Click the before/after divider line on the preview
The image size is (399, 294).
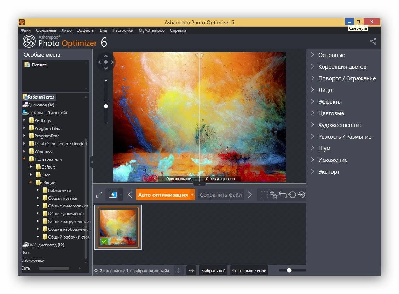pyautogui.click(x=199, y=117)
